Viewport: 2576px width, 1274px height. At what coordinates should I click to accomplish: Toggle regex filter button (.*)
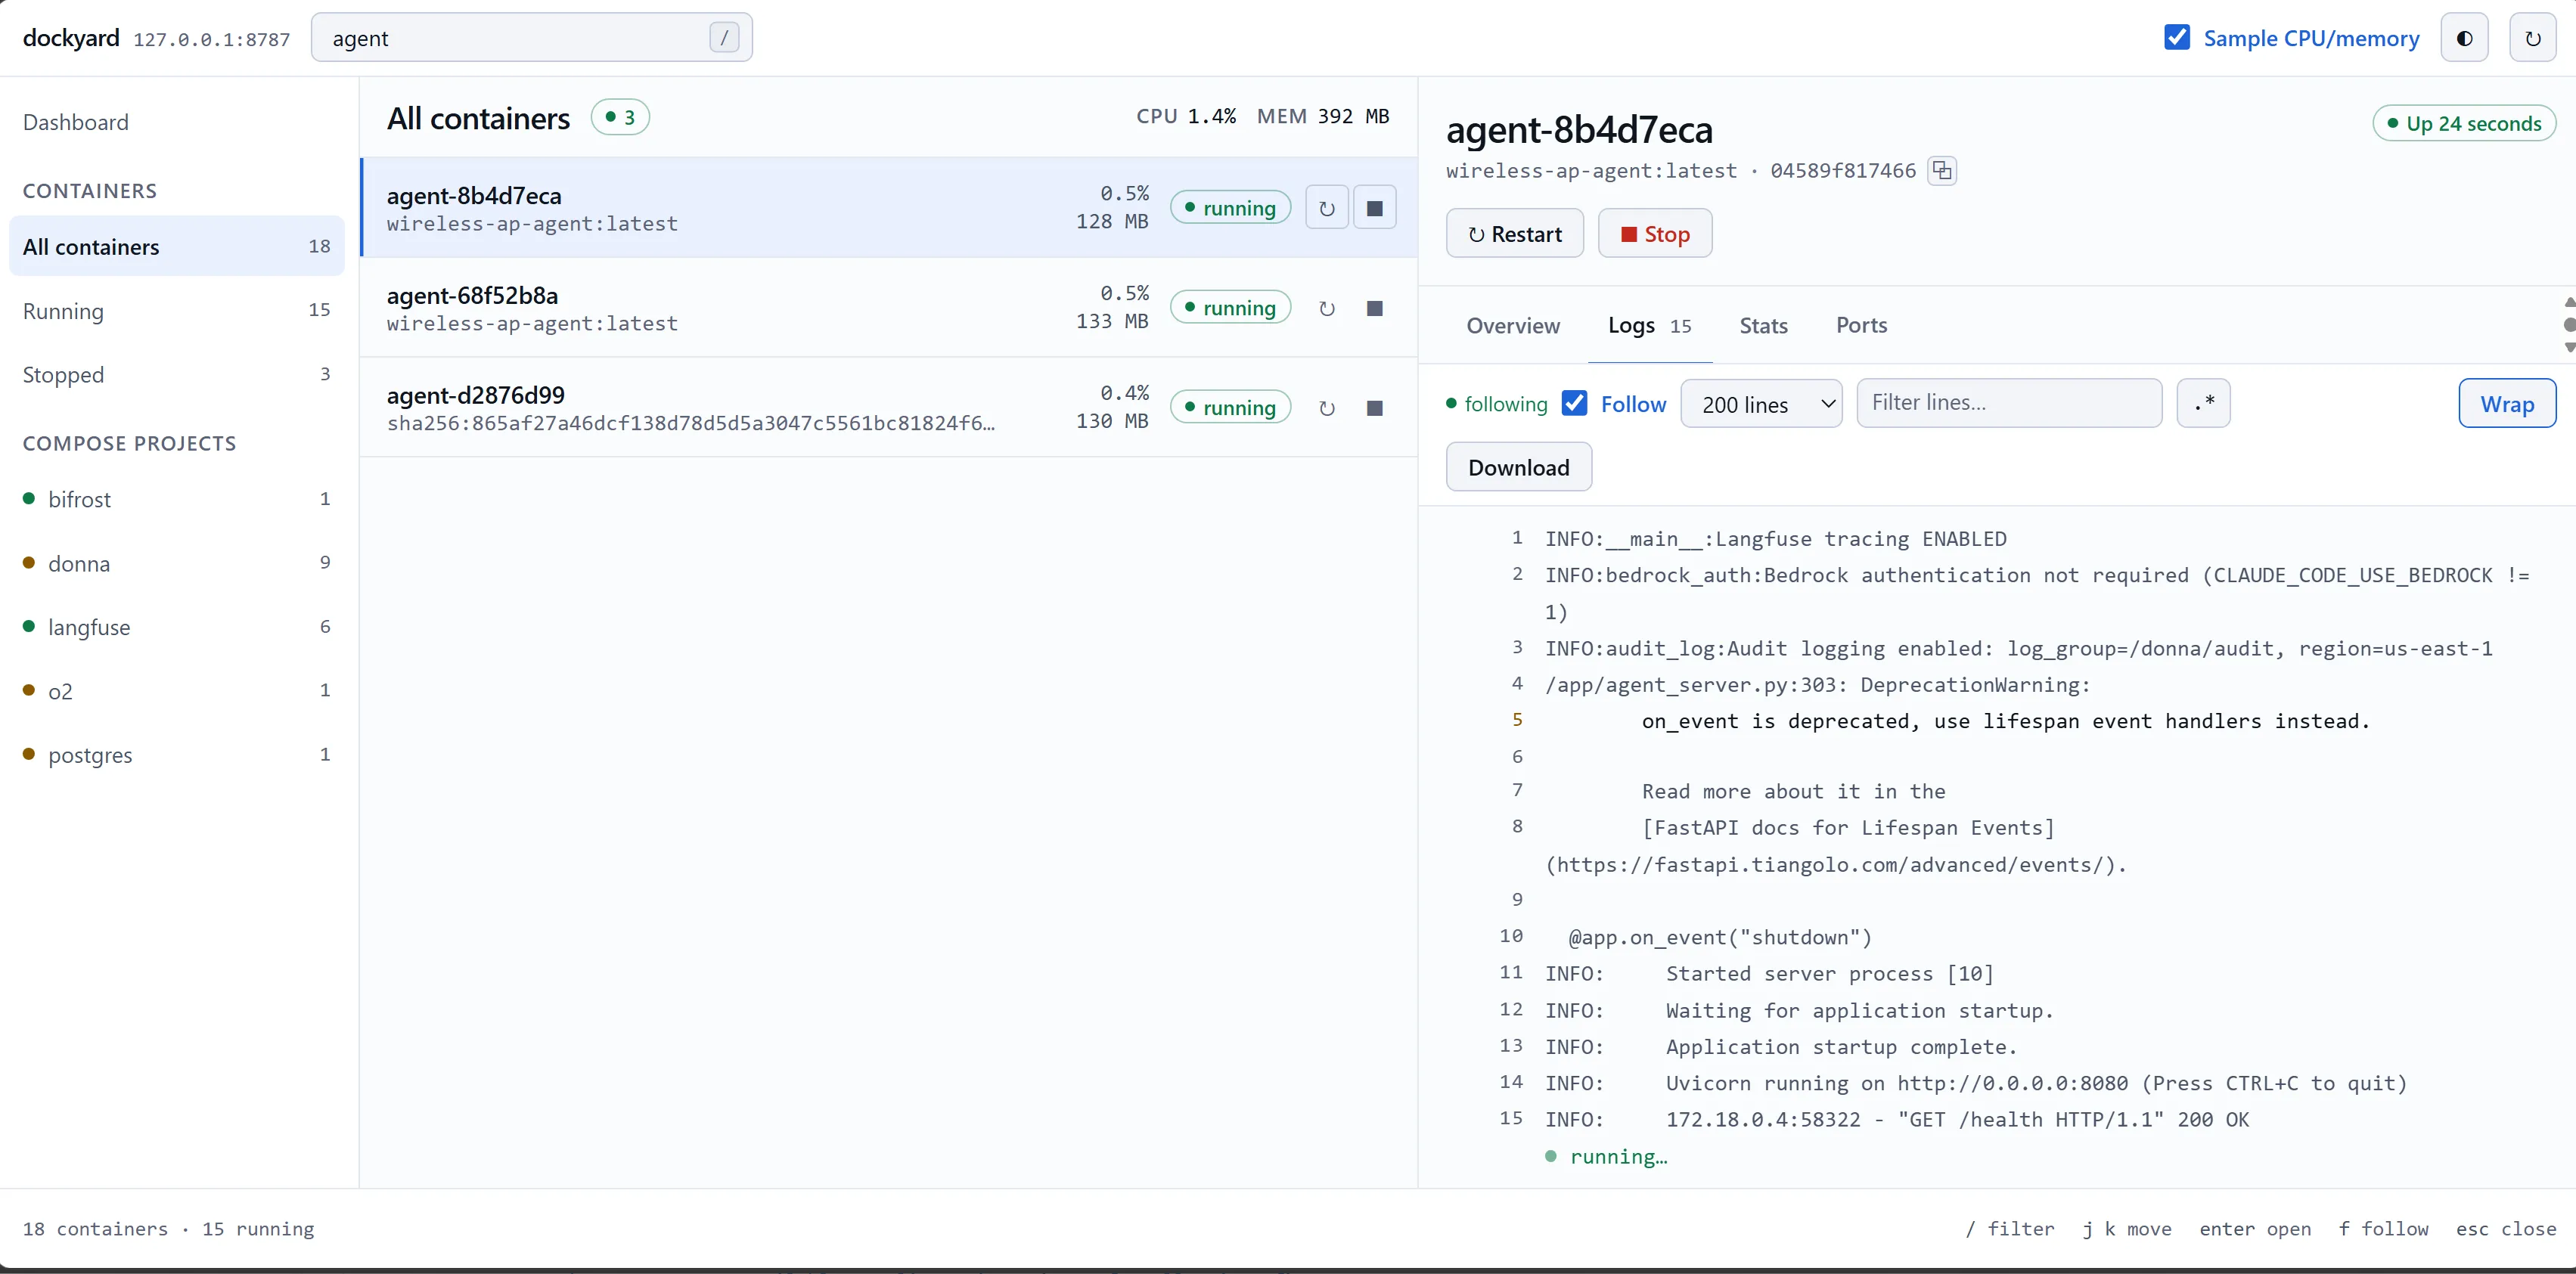pyautogui.click(x=2203, y=403)
